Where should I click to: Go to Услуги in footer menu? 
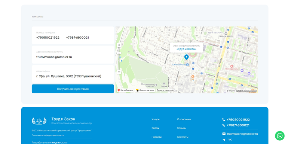pos(156,119)
